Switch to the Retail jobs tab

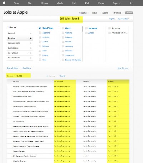click(94, 13)
